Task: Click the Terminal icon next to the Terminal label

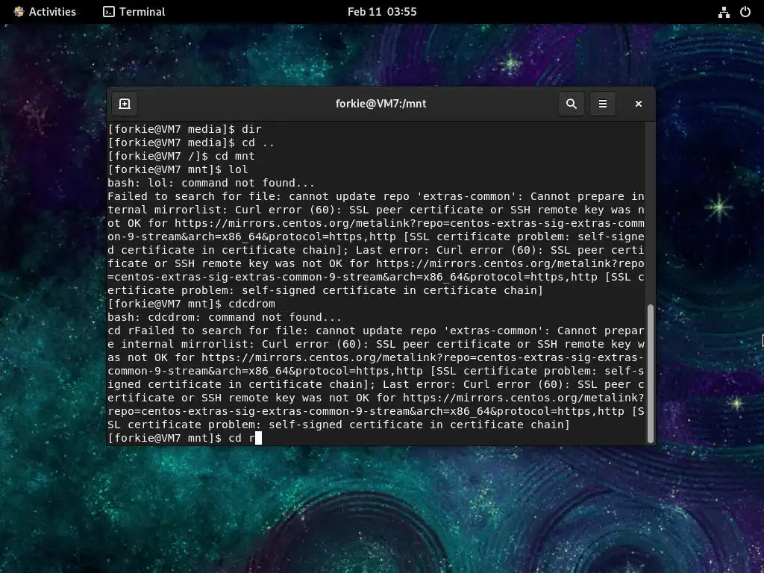Action: [109, 12]
